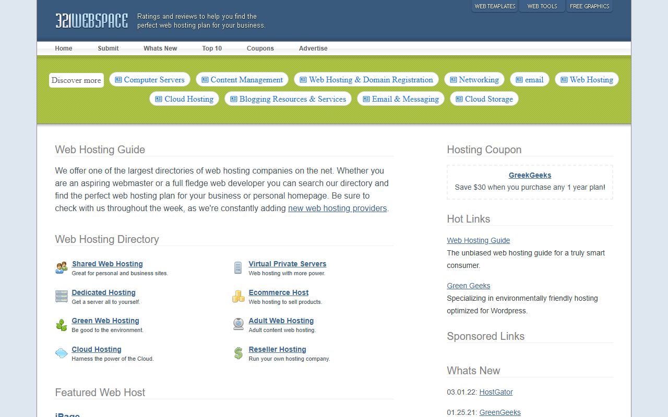This screenshot has height=417, width=668.
Task: Open Green Geeks hot link
Action: (468, 286)
